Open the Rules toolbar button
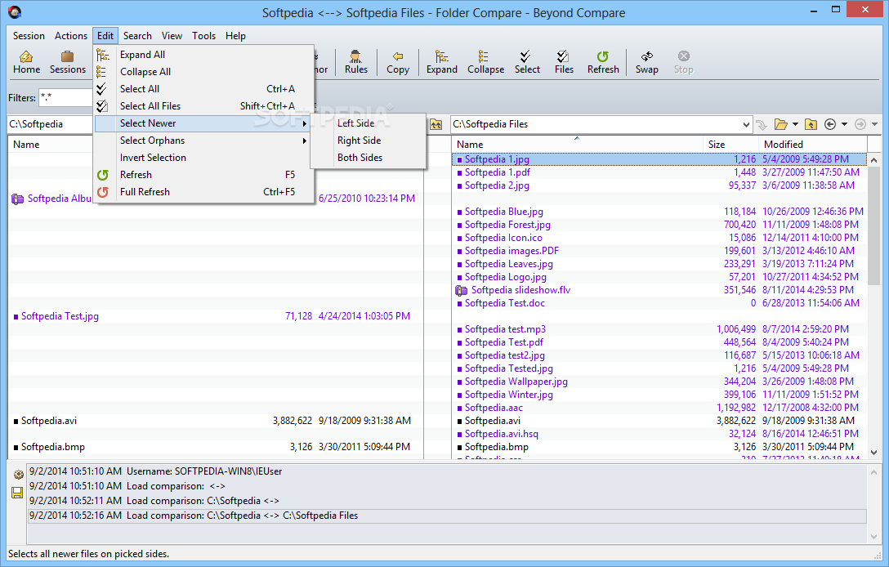Screen dimensions: 889x567 [356, 62]
